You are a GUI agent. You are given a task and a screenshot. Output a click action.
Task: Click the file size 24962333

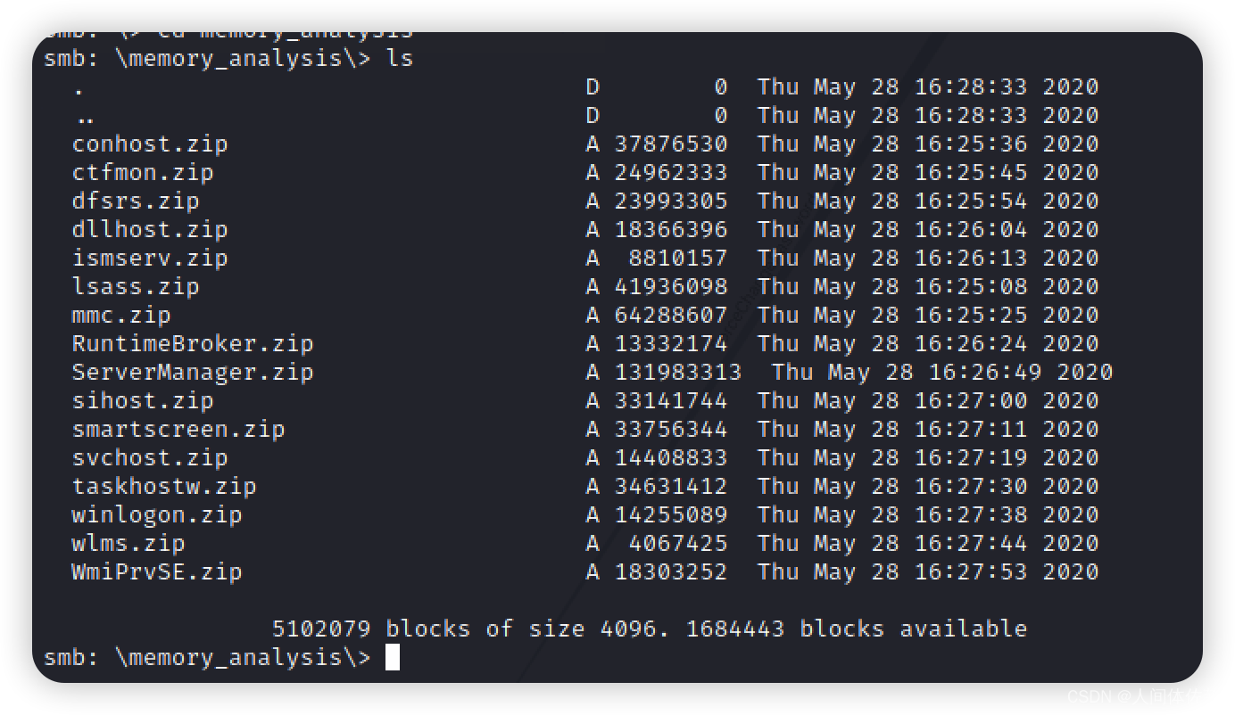671,172
